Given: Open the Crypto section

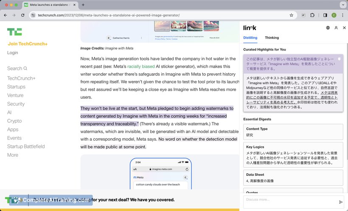Looking at the screenshot, I should pyautogui.click(x=14, y=121).
